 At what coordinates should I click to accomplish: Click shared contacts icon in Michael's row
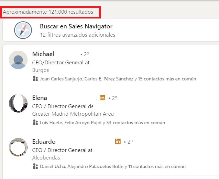pyautogui.click(x=35, y=79)
